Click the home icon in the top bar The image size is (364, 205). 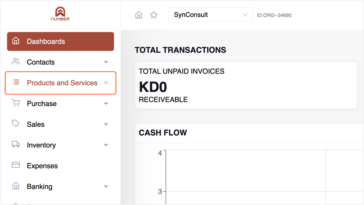coord(139,15)
